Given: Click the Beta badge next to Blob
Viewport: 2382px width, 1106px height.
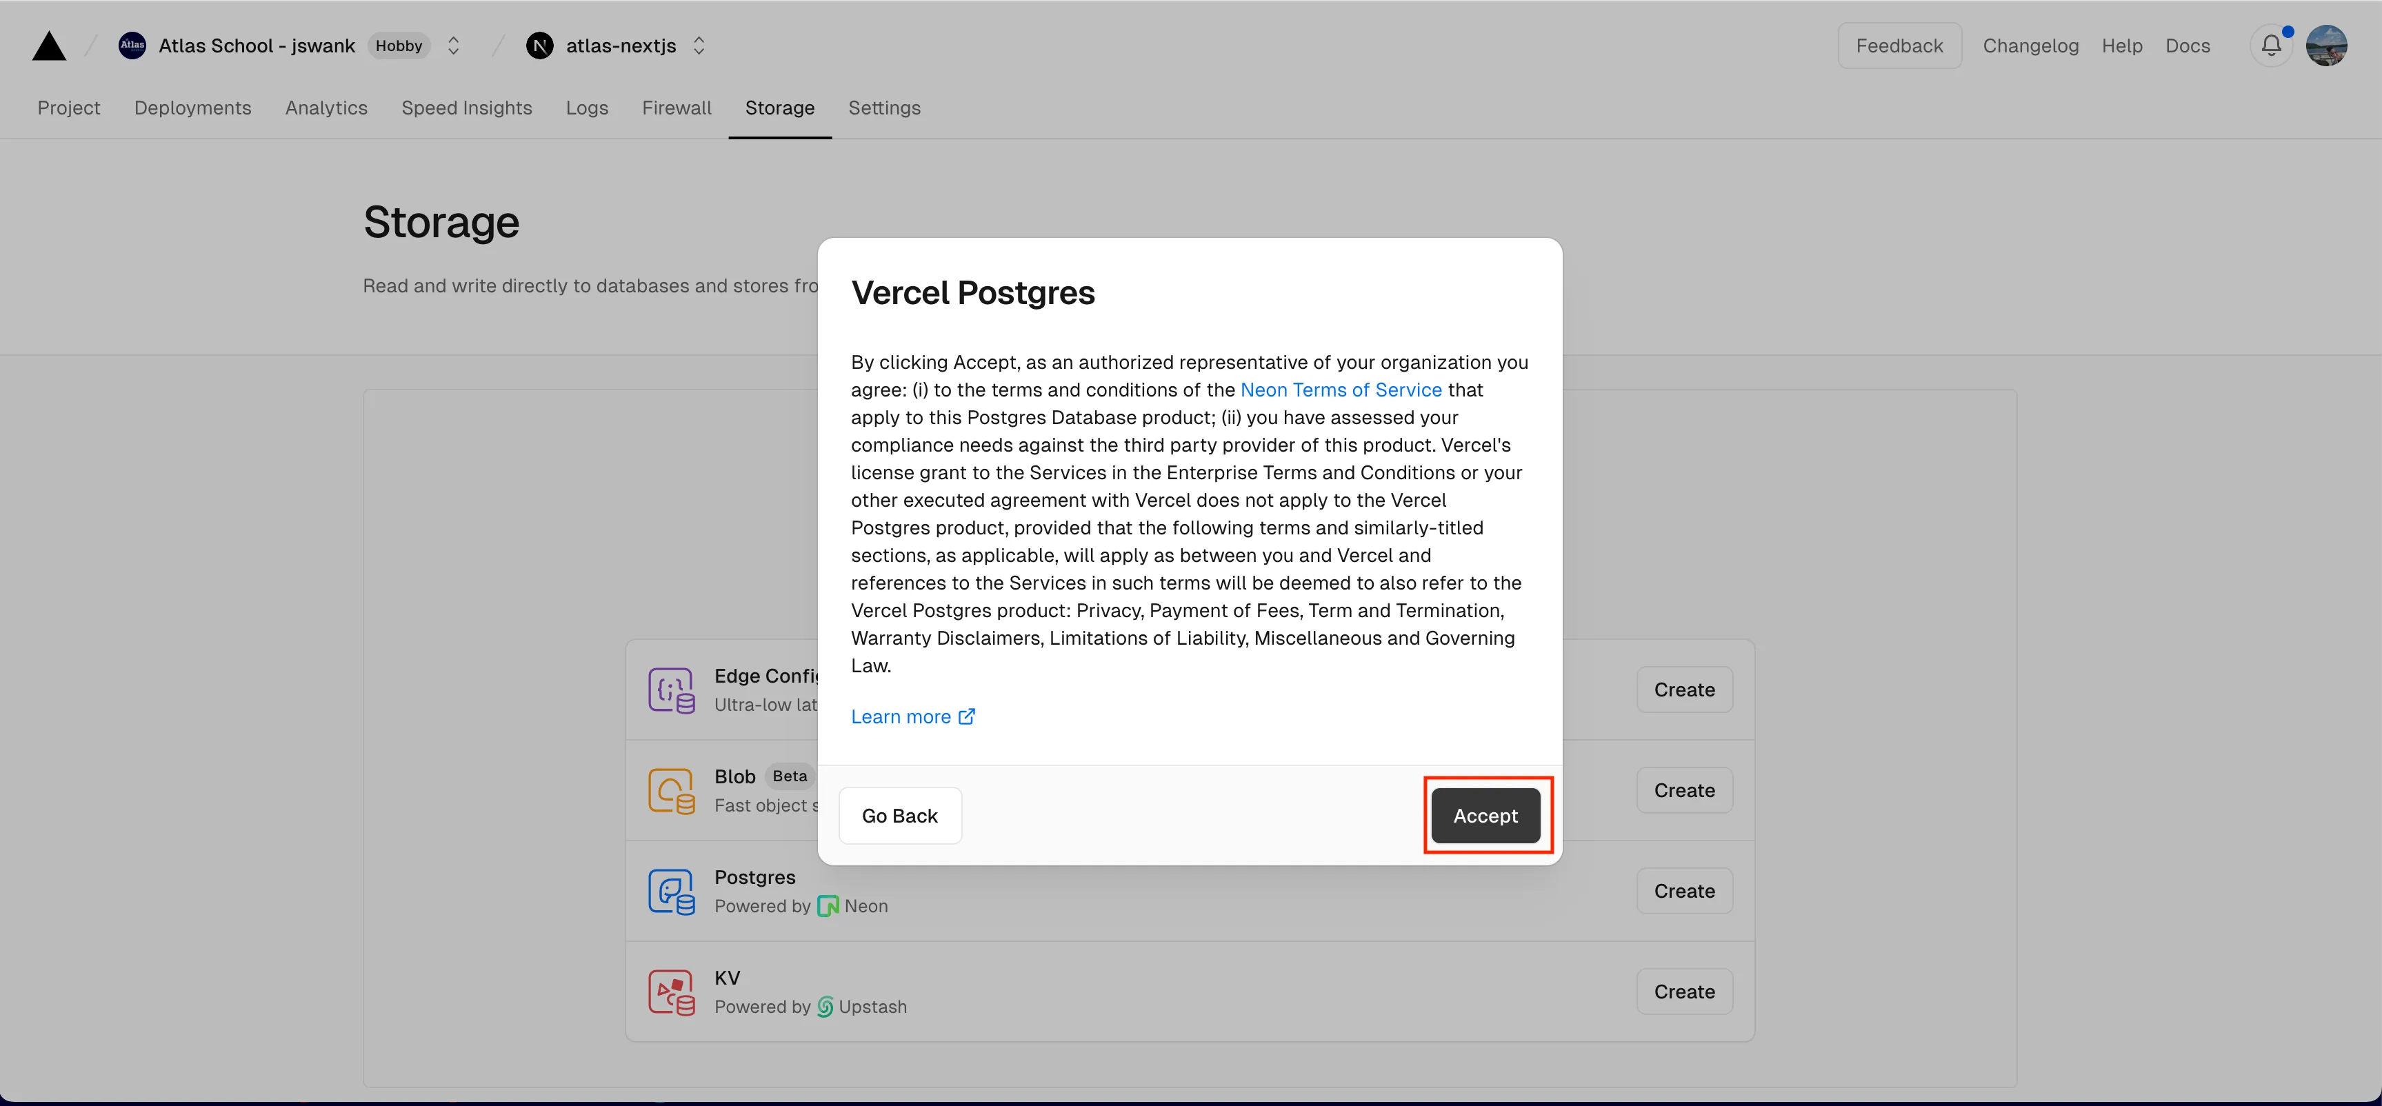Looking at the screenshot, I should pyautogui.click(x=790, y=776).
